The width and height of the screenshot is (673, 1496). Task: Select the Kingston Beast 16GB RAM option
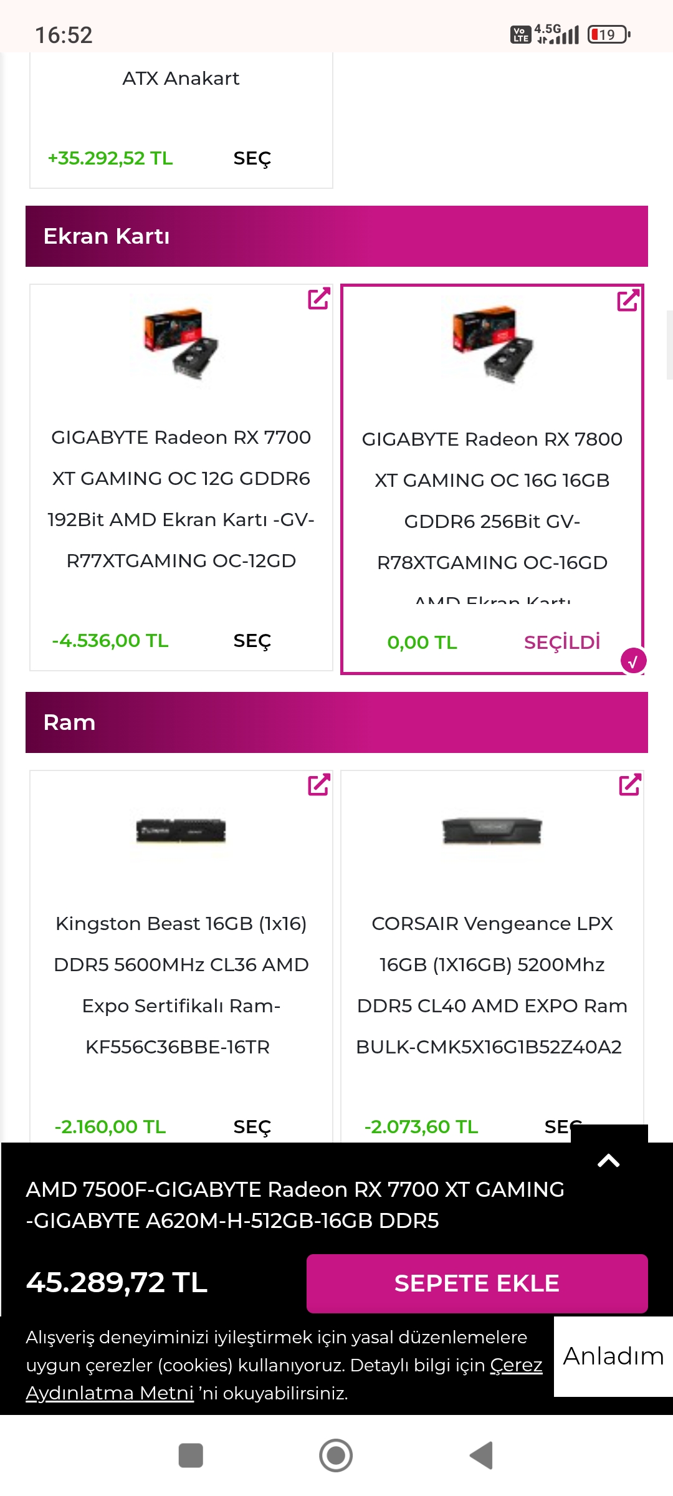[252, 1127]
